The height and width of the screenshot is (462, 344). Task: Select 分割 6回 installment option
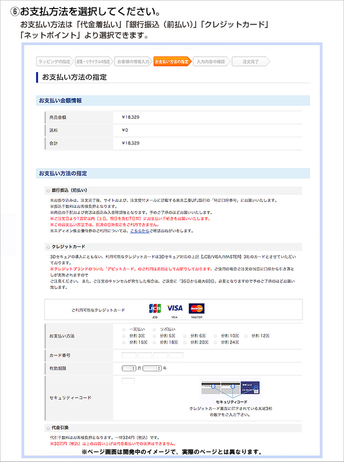tap(185, 336)
